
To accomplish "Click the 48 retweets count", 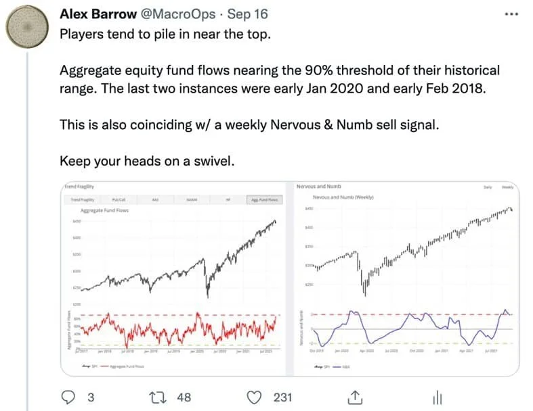I will tap(184, 397).
